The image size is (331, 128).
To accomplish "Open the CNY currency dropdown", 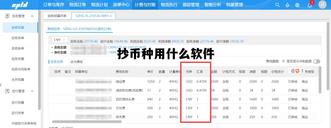I will [60, 40].
